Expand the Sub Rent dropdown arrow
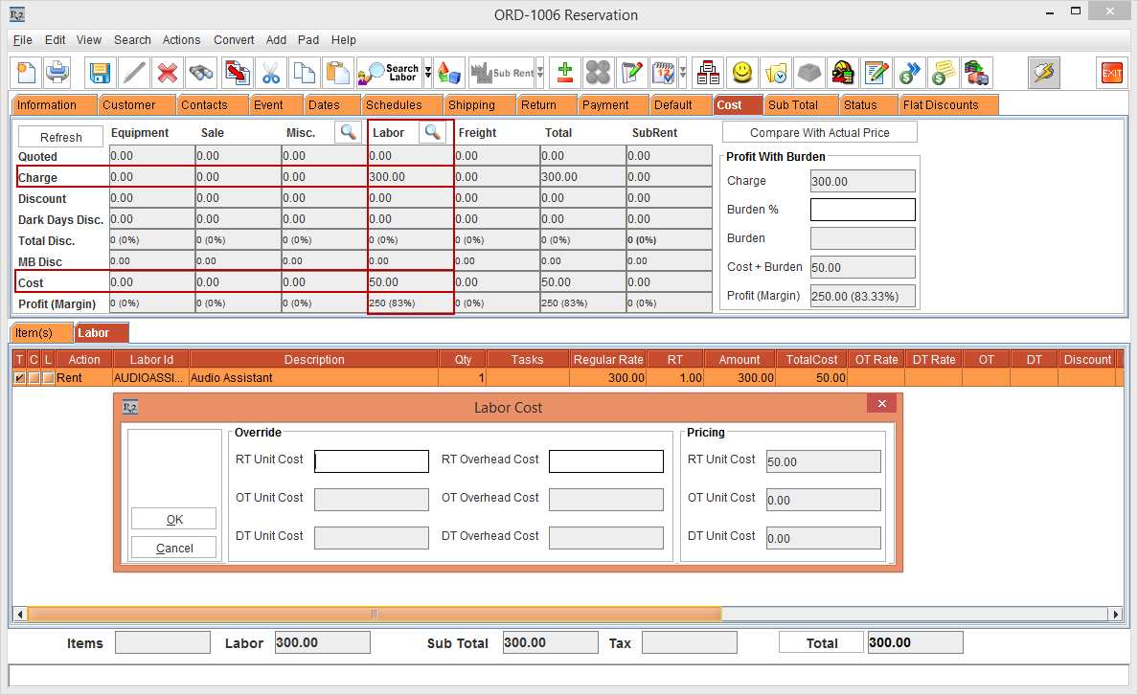 (540, 73)
